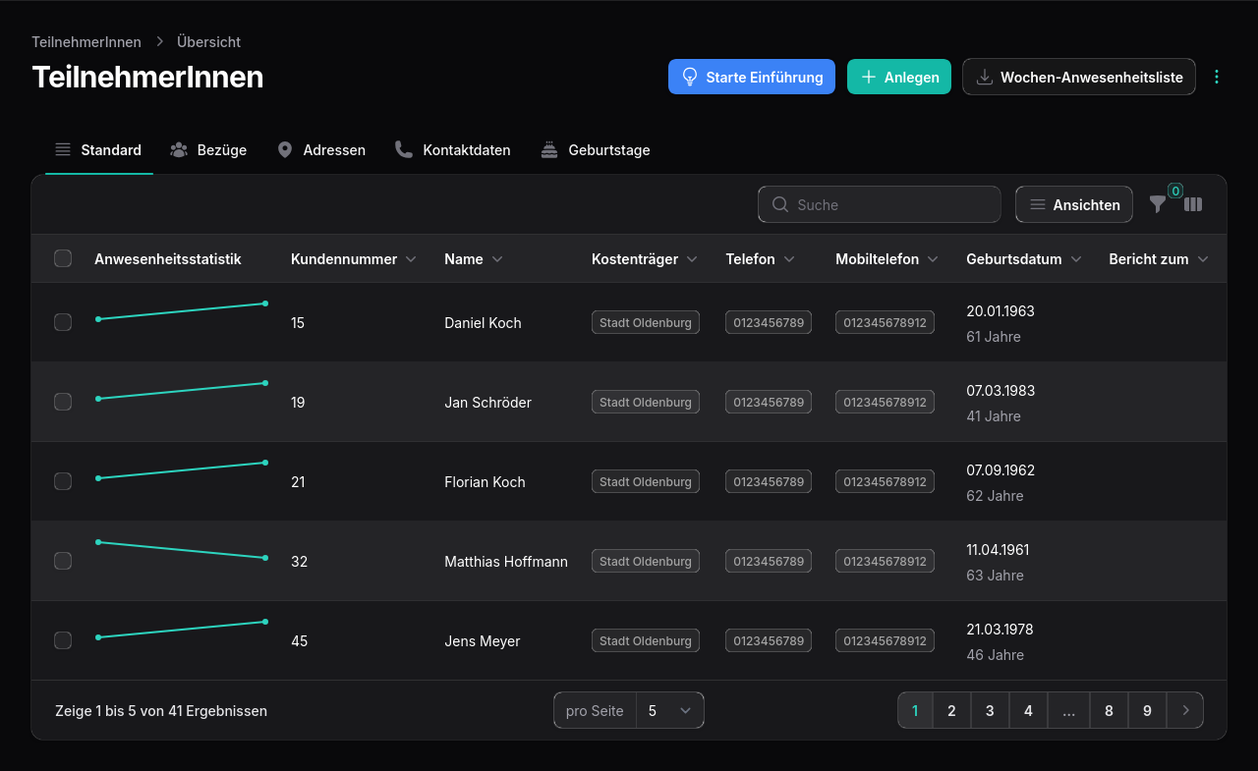
Task: Click the Starte Einführung button
Action: click(x=752, y=77)
